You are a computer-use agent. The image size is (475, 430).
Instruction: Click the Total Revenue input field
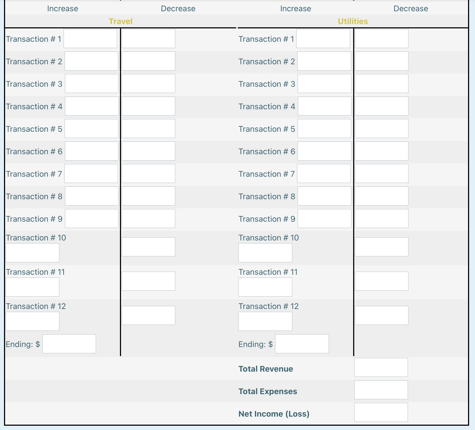point(380,367)
